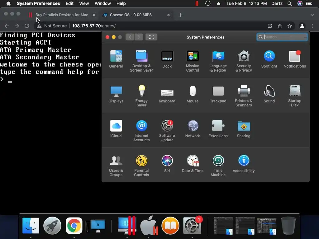Bookmark this page with star icon
This screenshot has width=319, height=239.
click(x=290, y=26)
